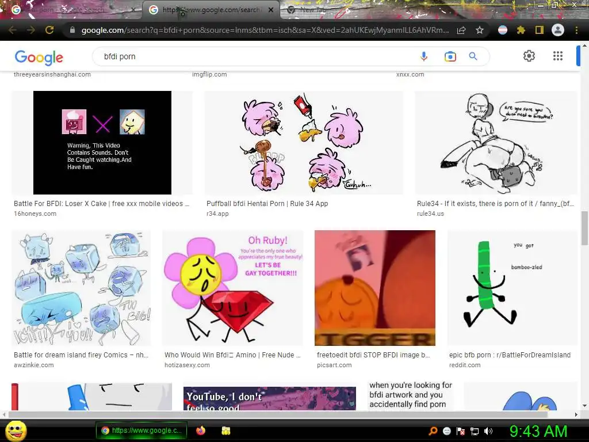The image size is (589, 442).
Task: Switch to the New Tab tab
Action: [312, 10]
